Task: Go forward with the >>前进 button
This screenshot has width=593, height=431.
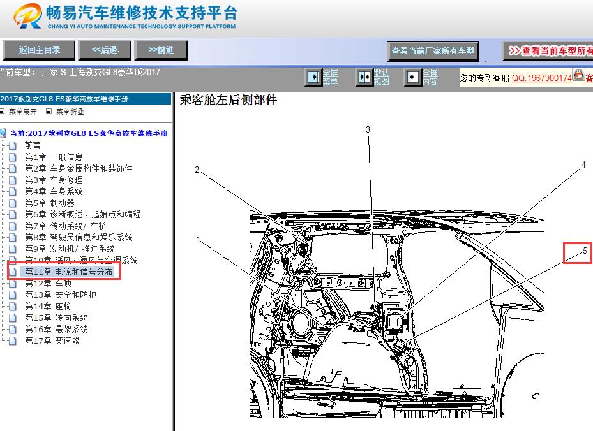Action: tap(161, 50)
